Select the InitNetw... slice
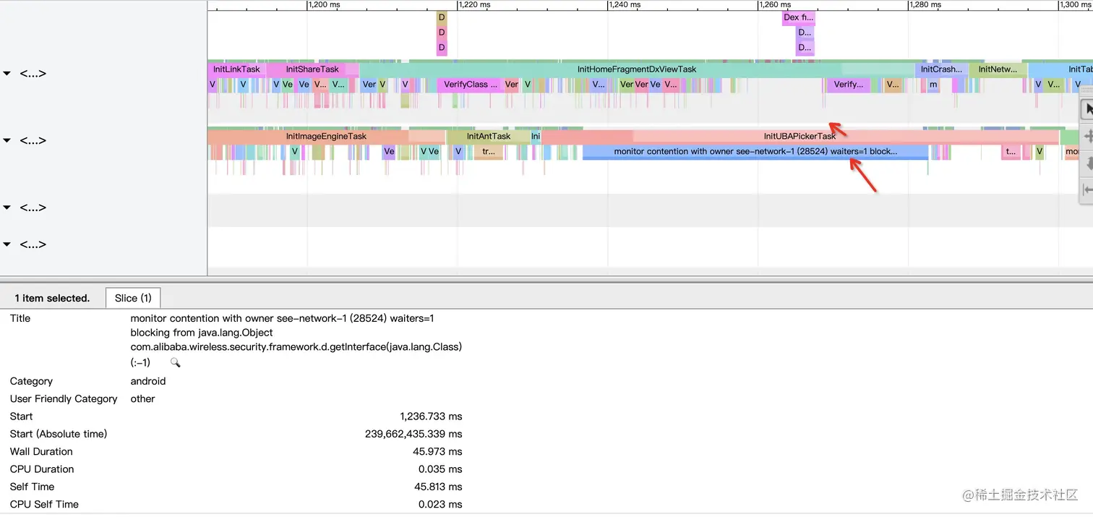 pyautogui.click(x=998, y=69)
